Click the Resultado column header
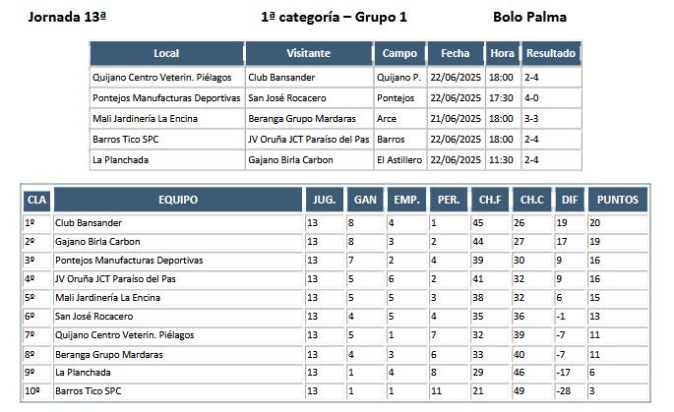This screenshot has height=412, width=674. point(551,53)
